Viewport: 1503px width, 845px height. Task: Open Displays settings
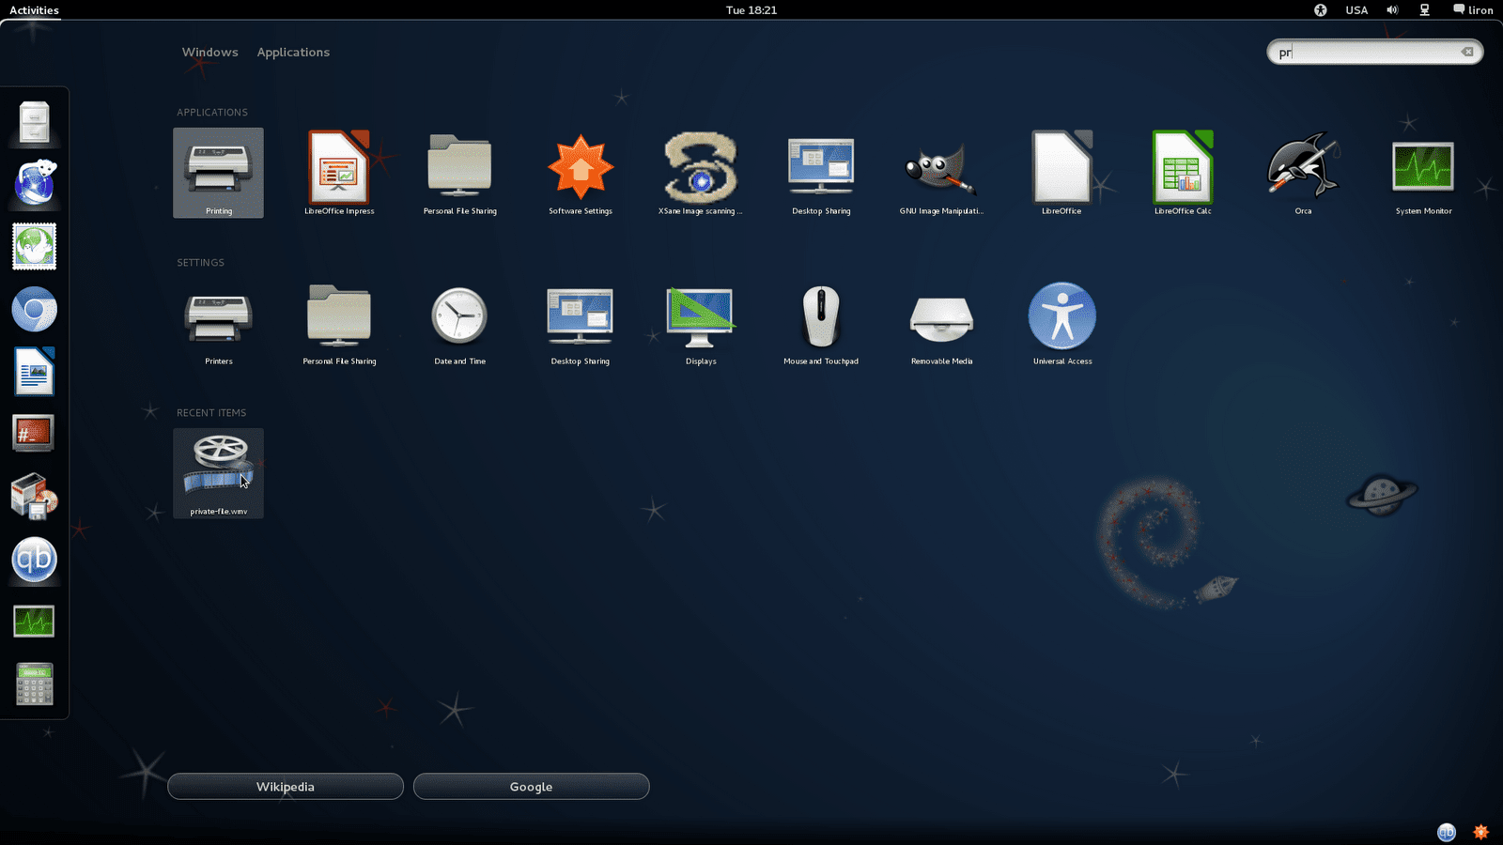pyautogui.click(x=701, y=324)
